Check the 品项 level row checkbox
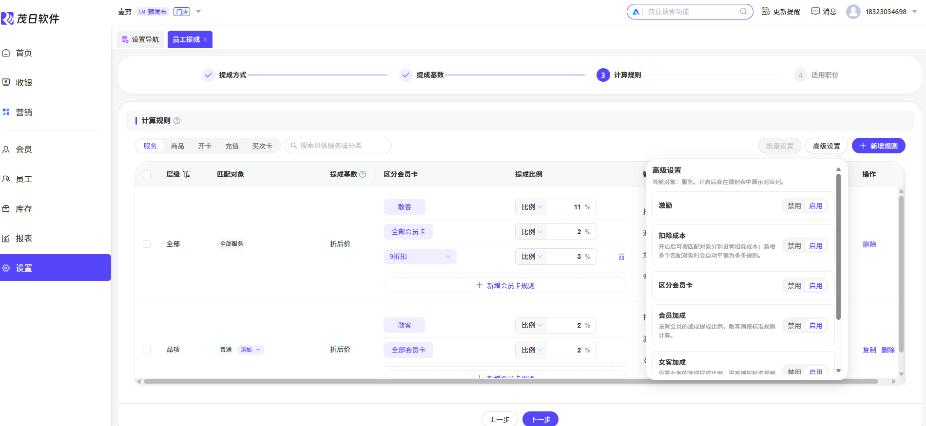Screen dimensions: 926x426 147,350
